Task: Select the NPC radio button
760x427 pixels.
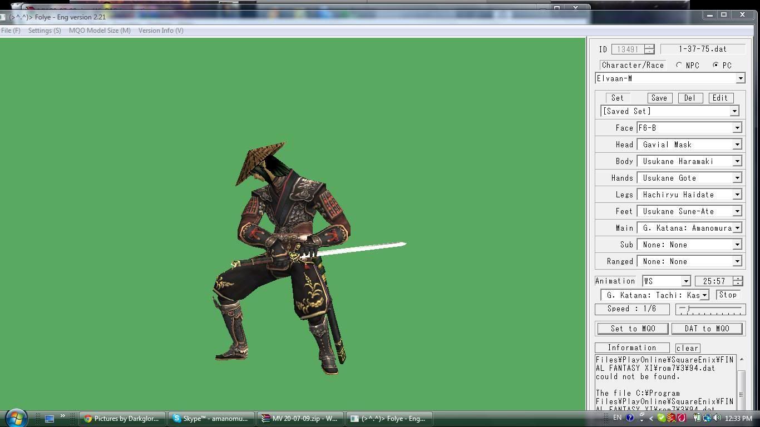Action: [x=679, y=65]
